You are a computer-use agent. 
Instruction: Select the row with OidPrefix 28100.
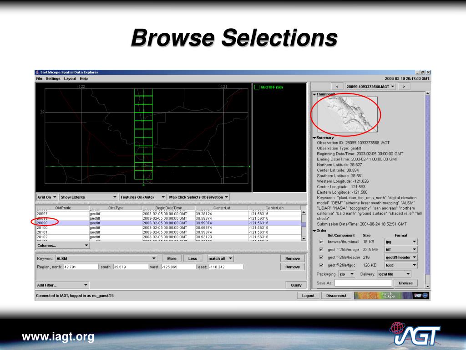click(168, 228)
